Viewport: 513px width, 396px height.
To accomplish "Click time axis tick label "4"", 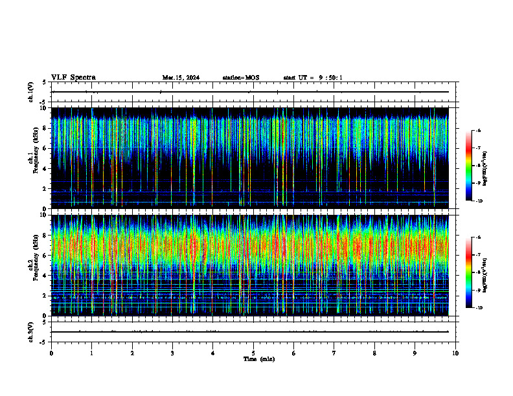I will click(x=212, y=353).
